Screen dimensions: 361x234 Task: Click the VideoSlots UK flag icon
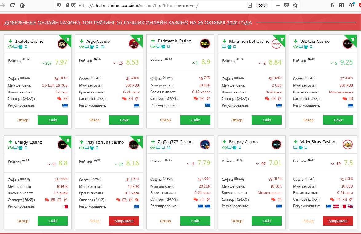tap(351, 206)
